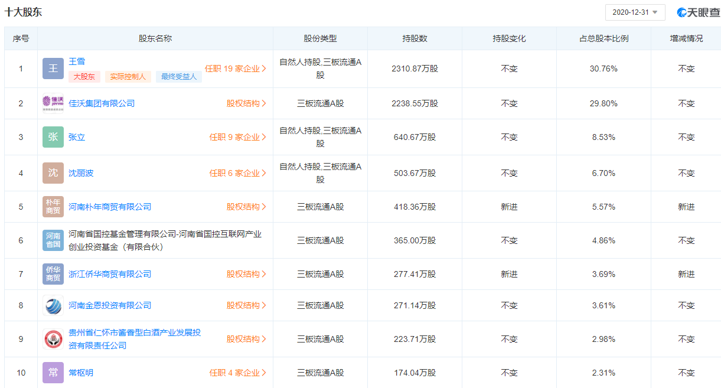This screenshot has width=721, height=388.
Task: Click the 十大股东 section title
Action: click(24, 12)
